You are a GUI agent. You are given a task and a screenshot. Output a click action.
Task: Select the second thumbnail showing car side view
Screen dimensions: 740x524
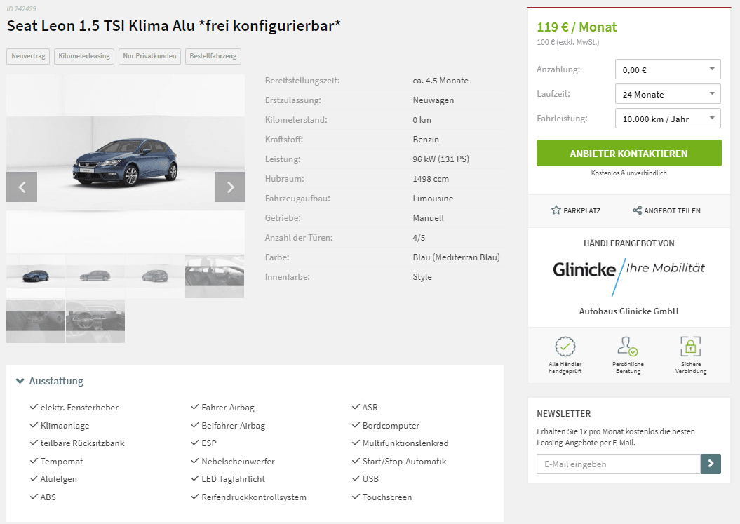pyautogui.click(x=95, y=276)
